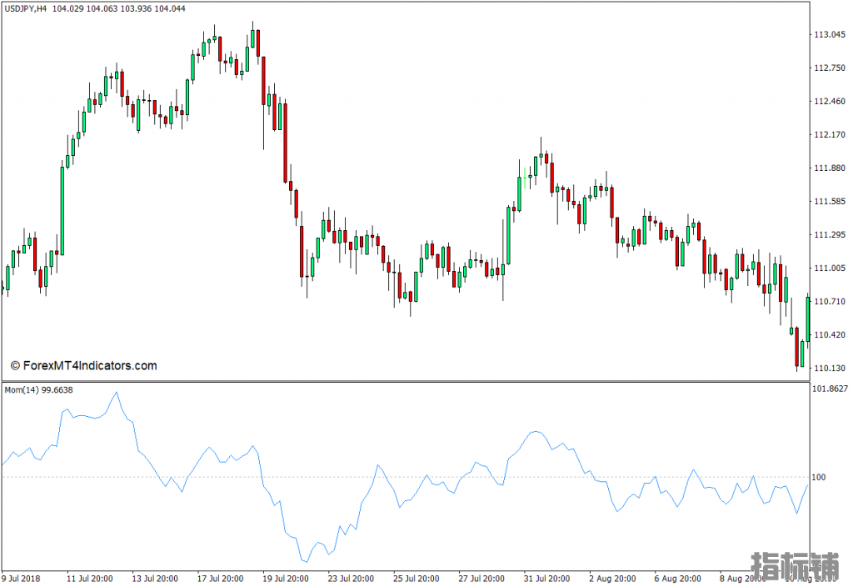Click the highest peak of the momentum line

click(x=116, y=393)
